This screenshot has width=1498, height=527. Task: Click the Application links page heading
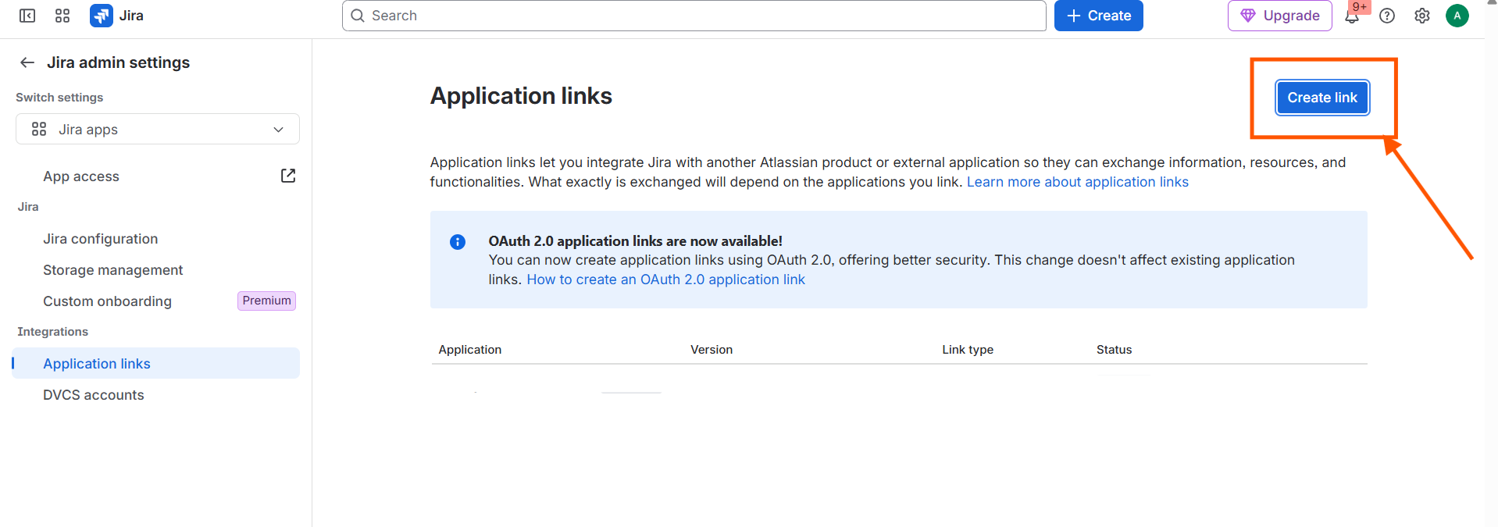click(521, 96)
